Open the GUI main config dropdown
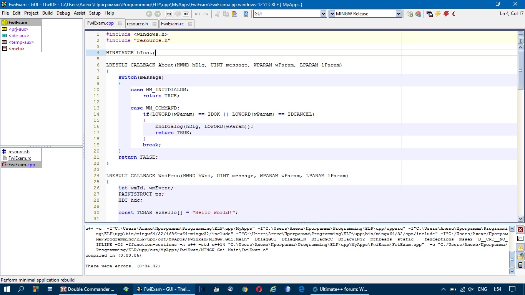 (x=323, y=14)
